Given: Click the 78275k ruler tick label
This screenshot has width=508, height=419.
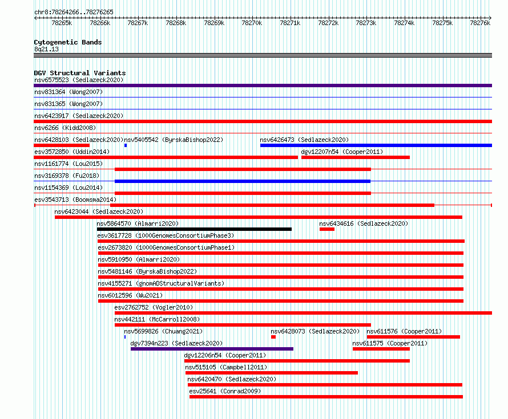Looking at the screenshot, I should click(x=442, y=23).
